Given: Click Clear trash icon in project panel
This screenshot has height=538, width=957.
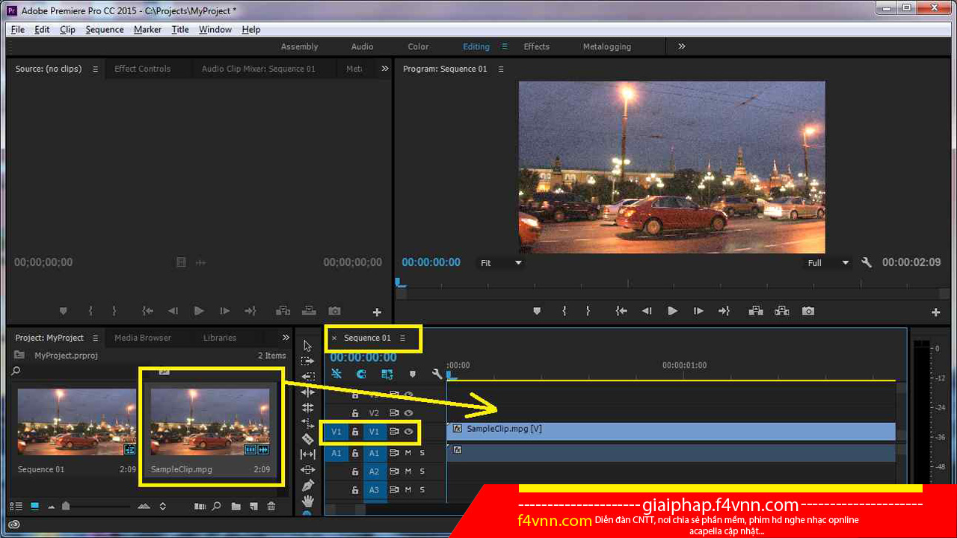Looking at the screenshot, I should (271, 506).
